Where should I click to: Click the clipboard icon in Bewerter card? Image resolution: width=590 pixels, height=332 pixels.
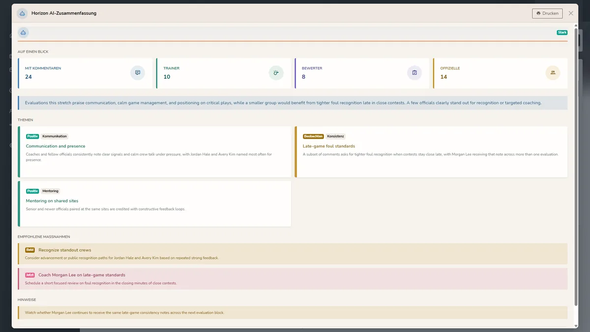414,73
